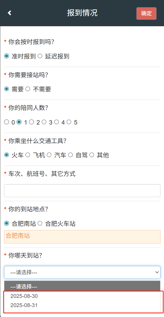
Task: Choose 延迟报到 radio option
Action: [40, 56]
